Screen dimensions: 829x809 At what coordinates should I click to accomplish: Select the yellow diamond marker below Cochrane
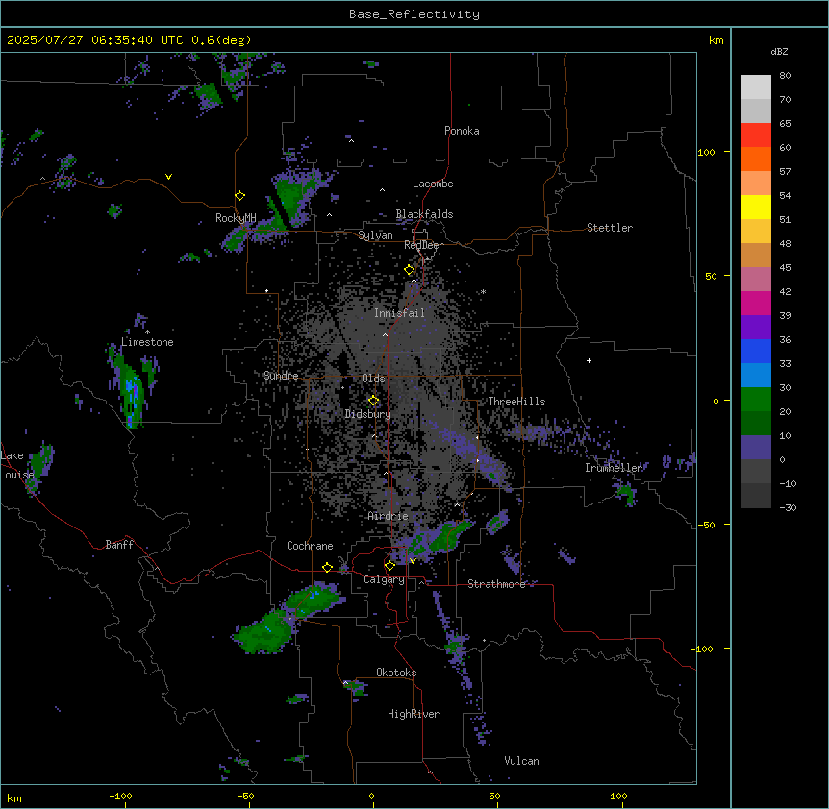327,567
